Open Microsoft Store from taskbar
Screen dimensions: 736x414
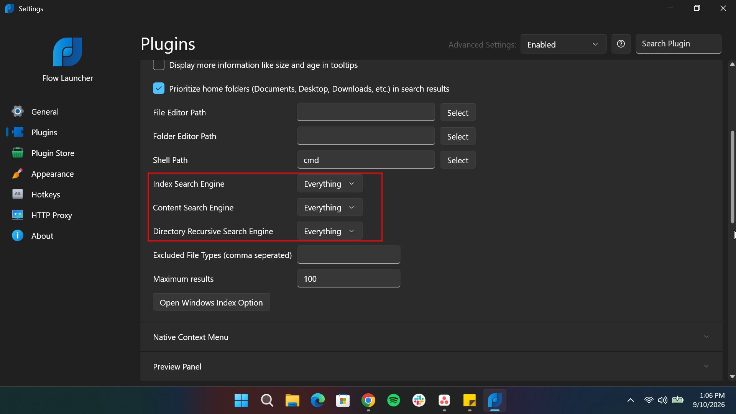(343, 401)
